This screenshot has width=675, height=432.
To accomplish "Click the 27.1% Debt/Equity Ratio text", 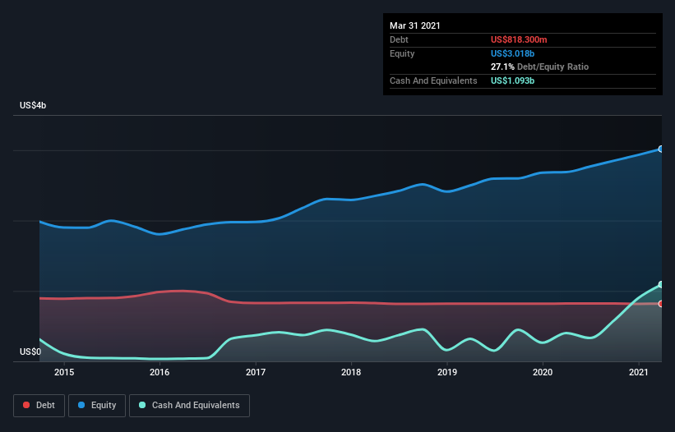I will coord(540,67).
